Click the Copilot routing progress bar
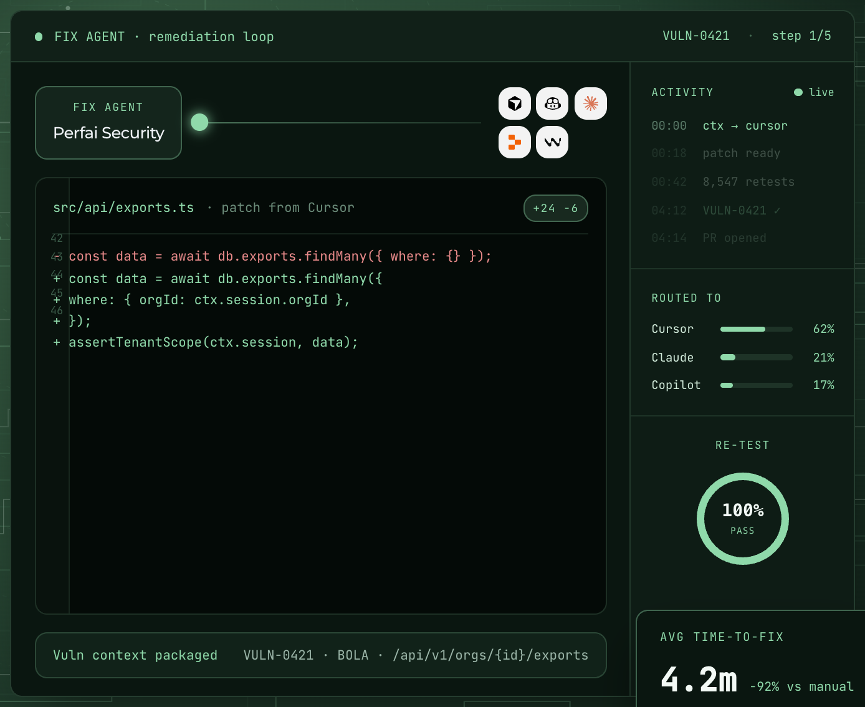865x707 pixels. (757, 385)
